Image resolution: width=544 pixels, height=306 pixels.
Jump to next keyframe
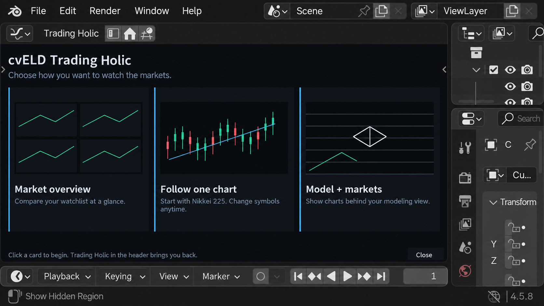(x=364, y=276)
